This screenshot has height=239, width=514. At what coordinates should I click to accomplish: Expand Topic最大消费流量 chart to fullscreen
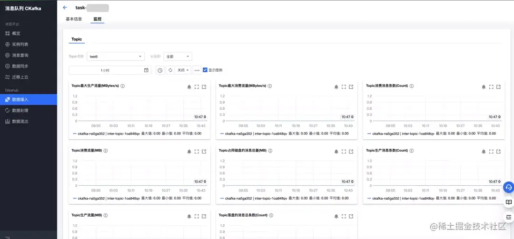click(344, 87)
